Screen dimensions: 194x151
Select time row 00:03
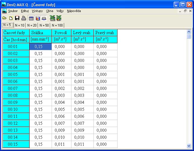click(x=16, y=61)
